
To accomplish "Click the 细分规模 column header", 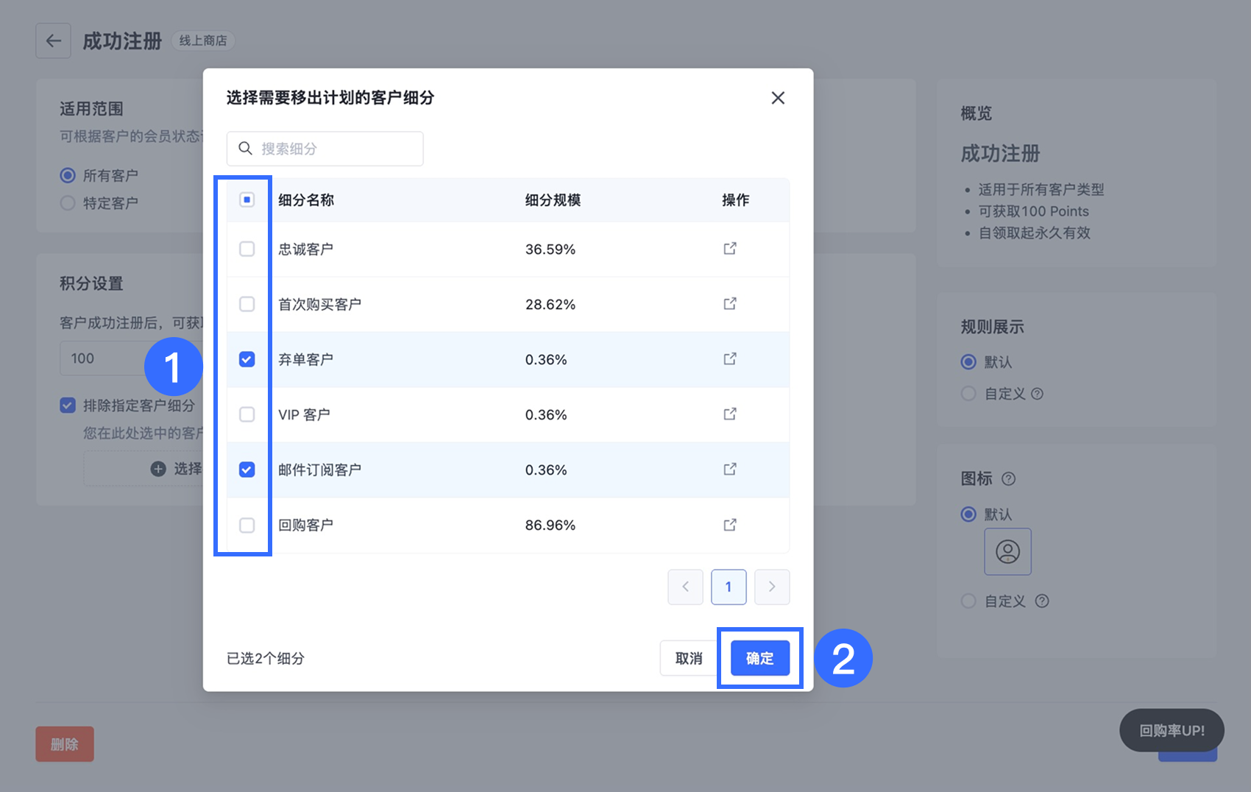I will pos(553,200).
